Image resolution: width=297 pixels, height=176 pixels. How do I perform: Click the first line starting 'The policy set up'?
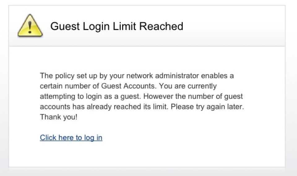click(137, 76)
